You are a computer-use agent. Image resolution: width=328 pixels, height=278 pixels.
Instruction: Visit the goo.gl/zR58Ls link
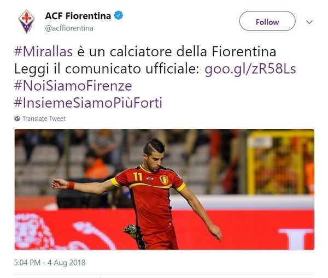[x=250, y=69]
